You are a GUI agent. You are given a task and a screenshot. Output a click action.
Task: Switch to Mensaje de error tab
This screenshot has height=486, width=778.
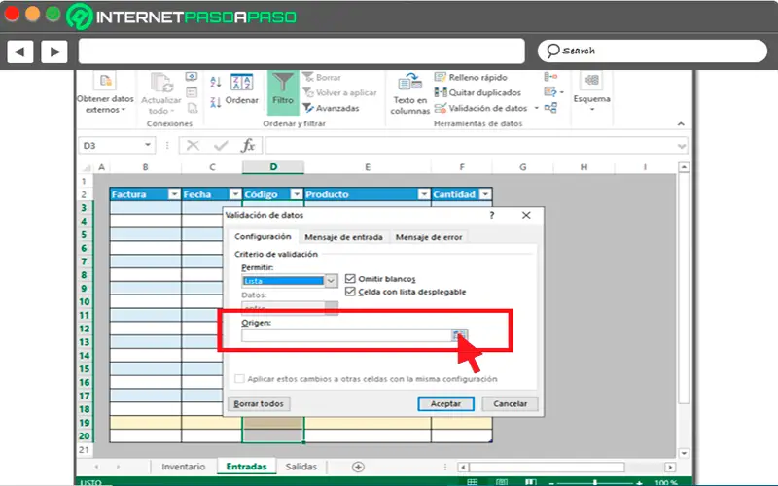pos(429,237)
